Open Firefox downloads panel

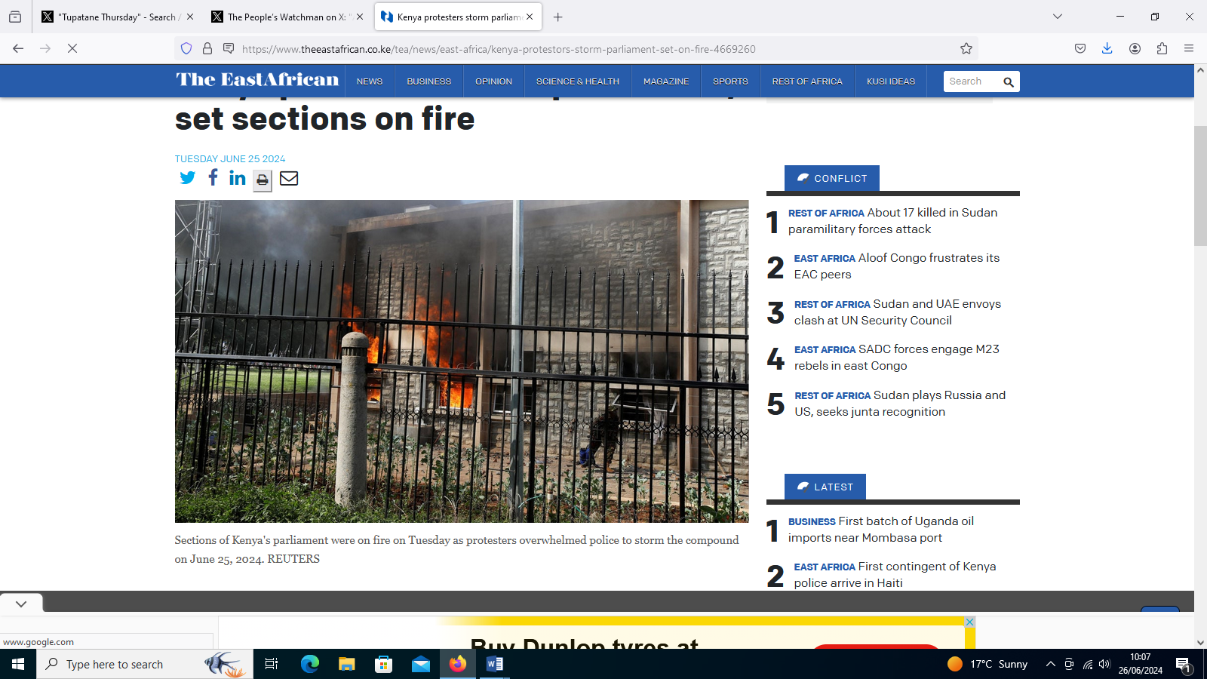pyautogui.click(x=1107, y=49)
